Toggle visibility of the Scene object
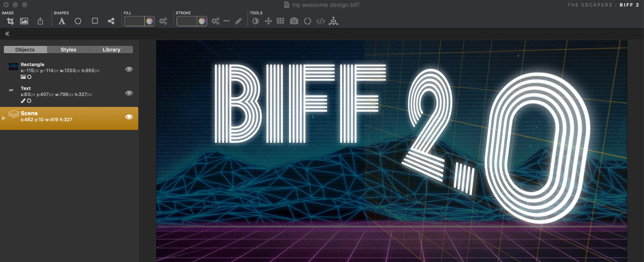This screenshot has width=644, height=262. coord(129,117)
